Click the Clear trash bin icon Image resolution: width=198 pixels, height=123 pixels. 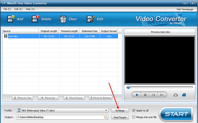pyautogui.click(x=63, y=19)
